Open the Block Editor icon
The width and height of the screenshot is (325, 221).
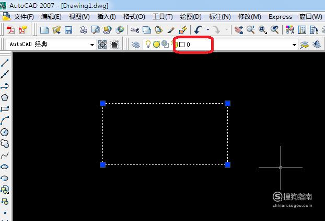[183, 30]
